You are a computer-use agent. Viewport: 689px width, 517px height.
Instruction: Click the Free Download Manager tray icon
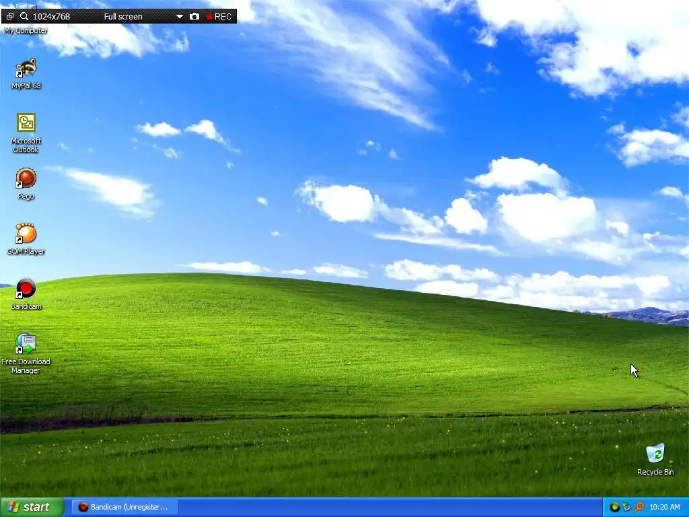[x=627, y=507]
